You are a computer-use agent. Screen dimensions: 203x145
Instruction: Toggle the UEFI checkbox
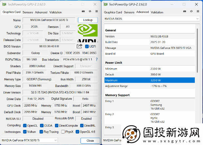pos(87,46)
